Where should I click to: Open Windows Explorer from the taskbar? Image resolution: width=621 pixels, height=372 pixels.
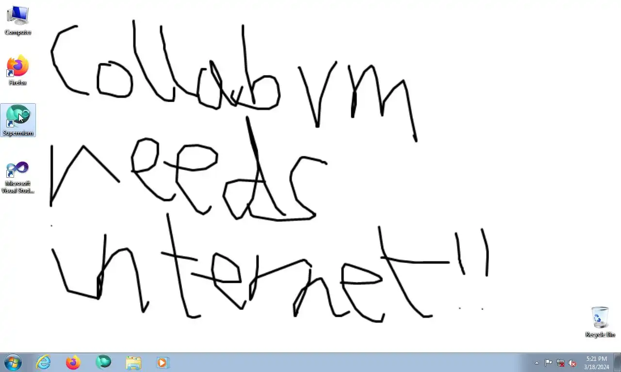click(x=133, y=362)
